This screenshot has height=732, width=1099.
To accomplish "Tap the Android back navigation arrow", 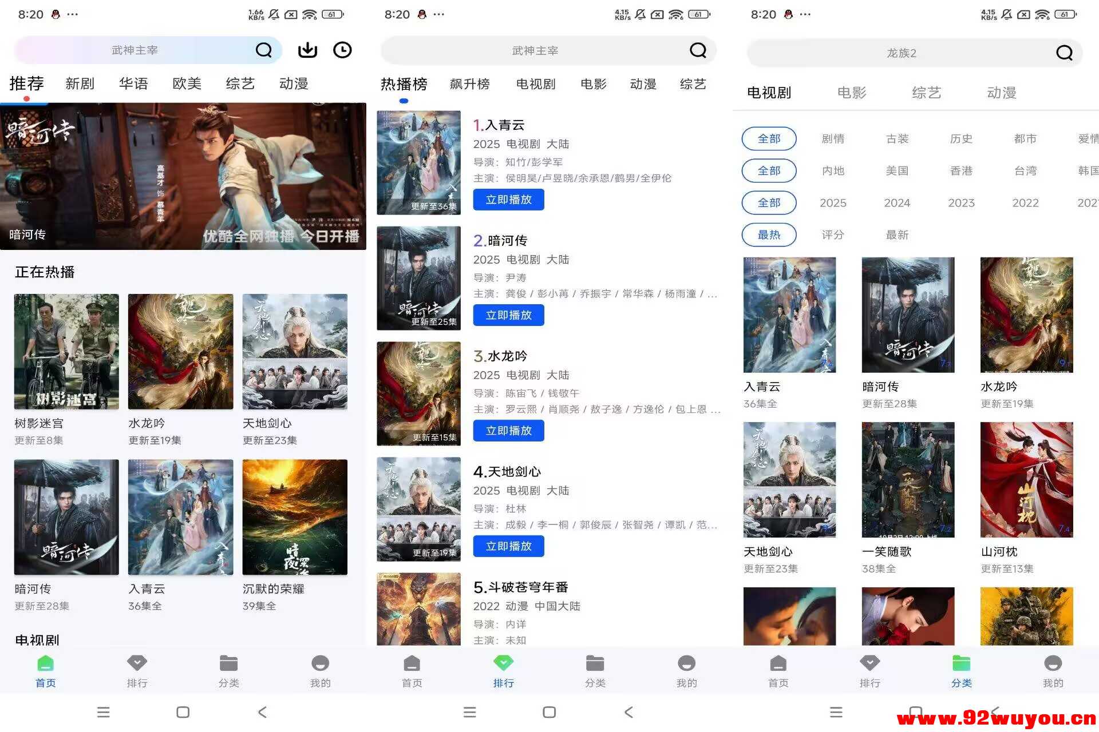I will click(x=262, y=712).
